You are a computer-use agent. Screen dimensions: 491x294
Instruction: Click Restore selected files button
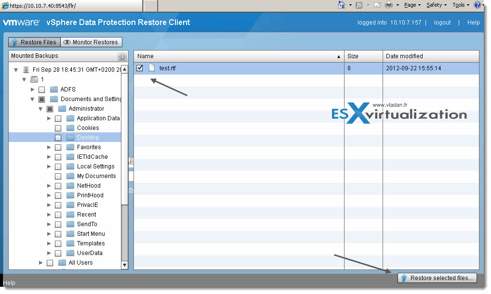[x=437, y=278]
